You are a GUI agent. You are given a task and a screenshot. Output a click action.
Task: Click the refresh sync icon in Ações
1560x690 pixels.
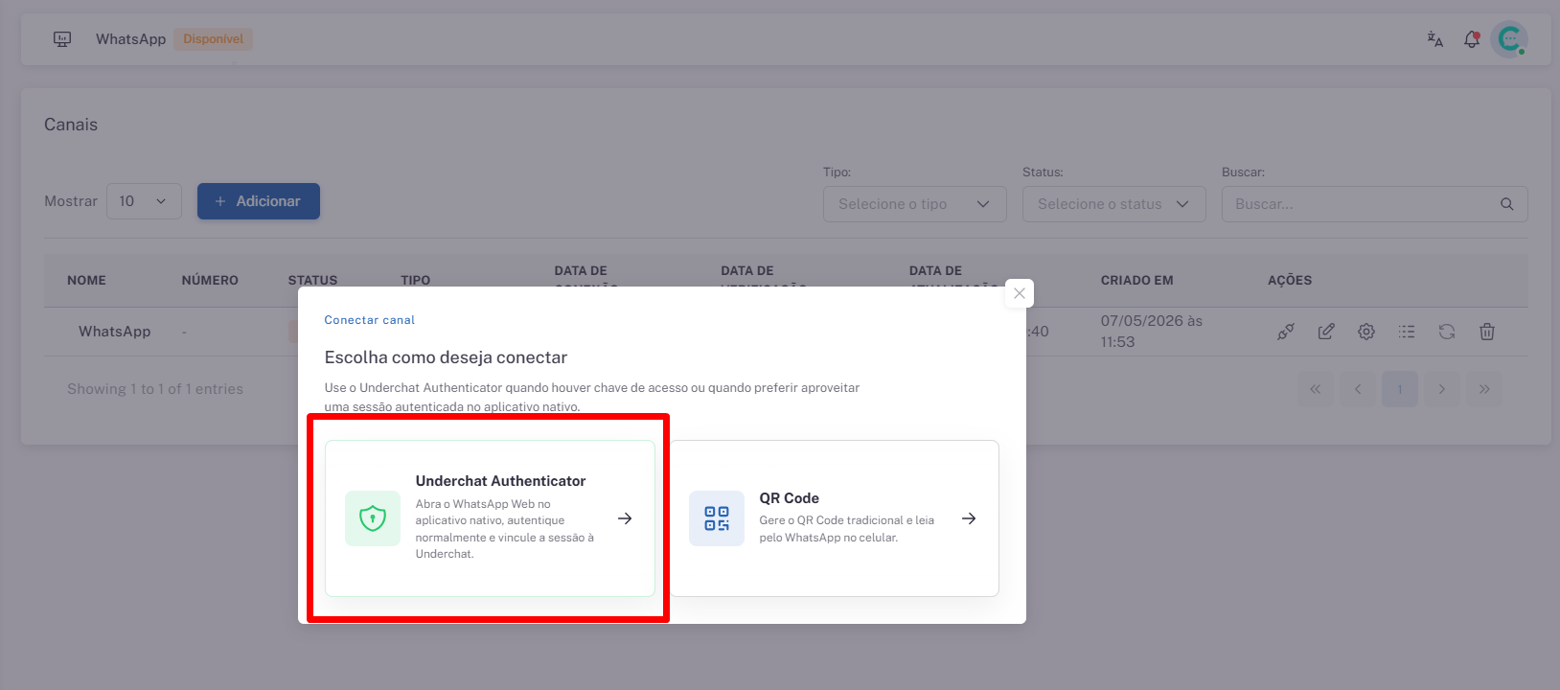(x=1447, y=332)
